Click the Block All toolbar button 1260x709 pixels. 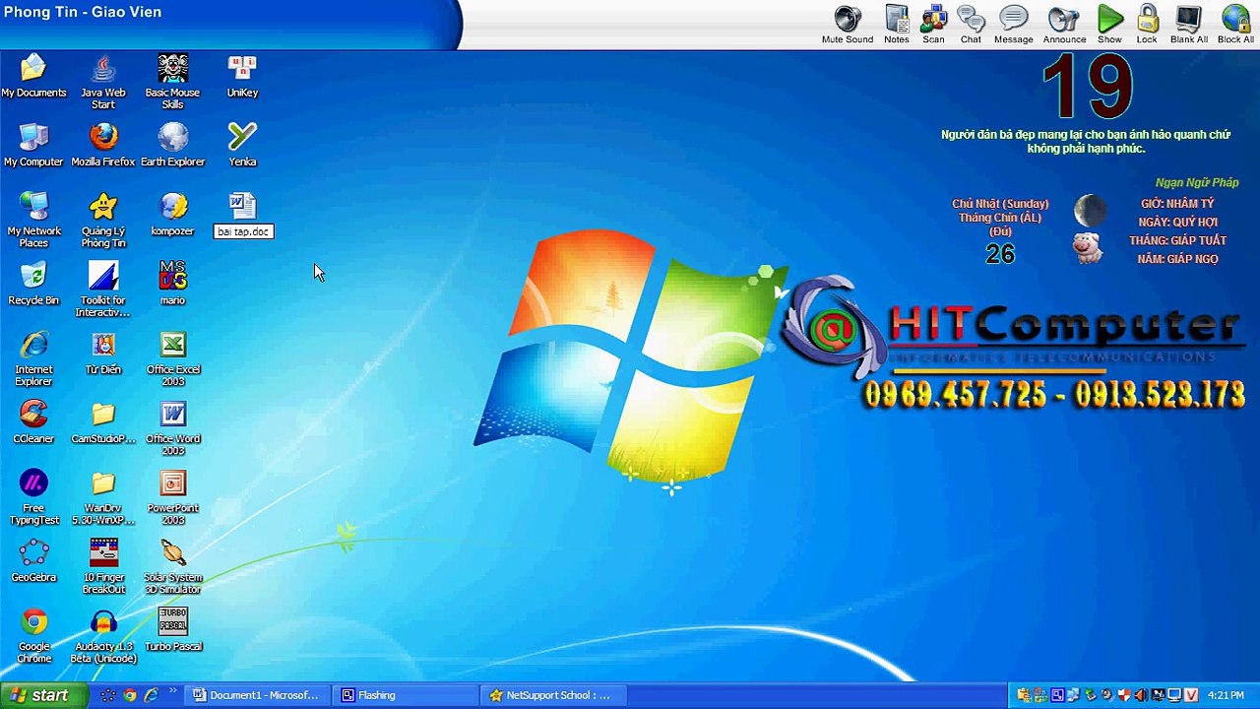coord(1235,25)
